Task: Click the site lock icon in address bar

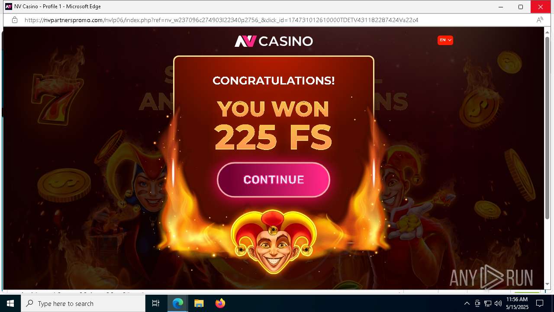Action: point(15,20)
